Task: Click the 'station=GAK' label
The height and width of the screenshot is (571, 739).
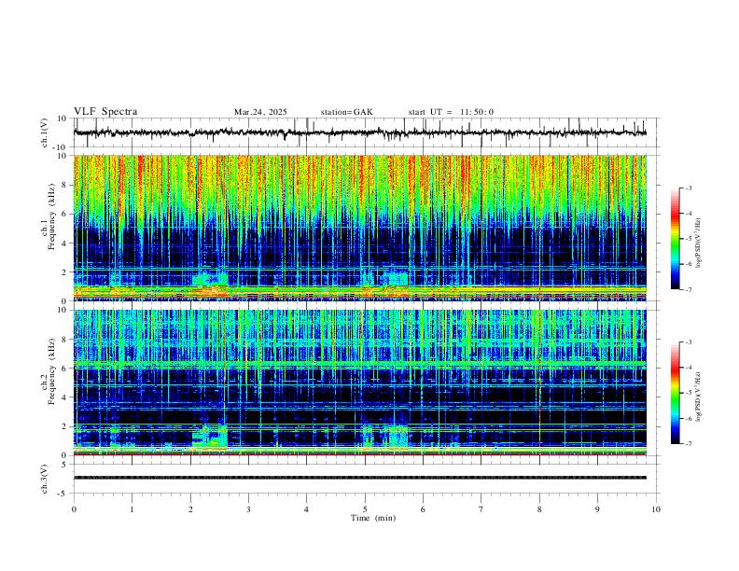Action: click(x=346, y=112)
